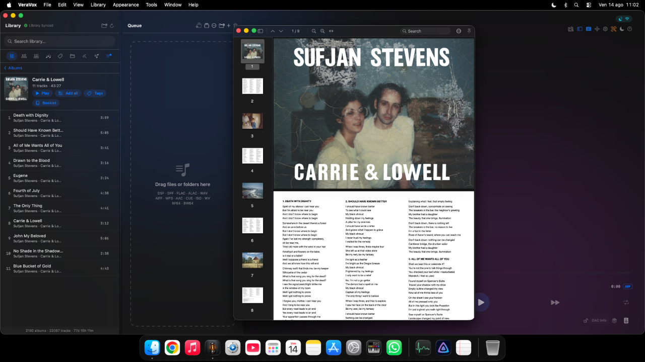Click the help question mark icon

[630, 29]
